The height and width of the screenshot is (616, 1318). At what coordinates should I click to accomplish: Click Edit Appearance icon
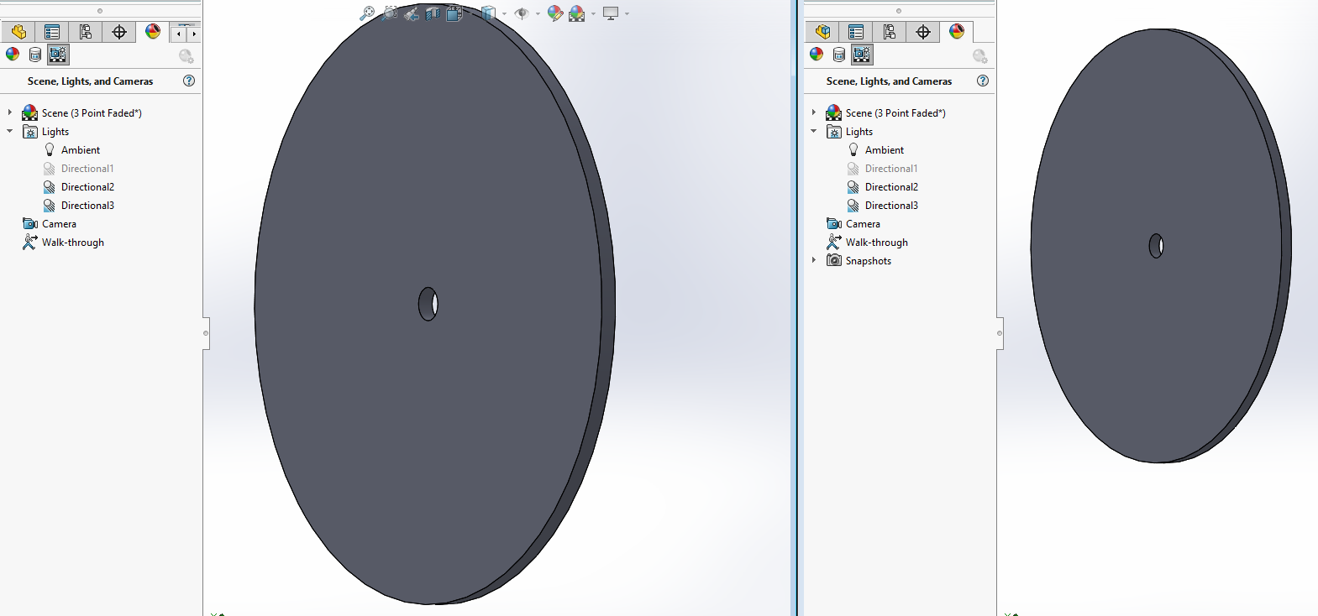555,13
